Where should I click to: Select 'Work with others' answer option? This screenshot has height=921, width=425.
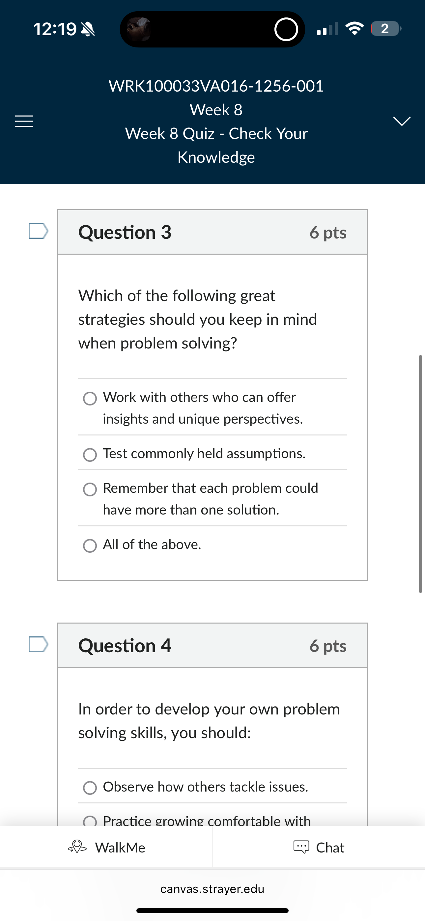[90, 398]
